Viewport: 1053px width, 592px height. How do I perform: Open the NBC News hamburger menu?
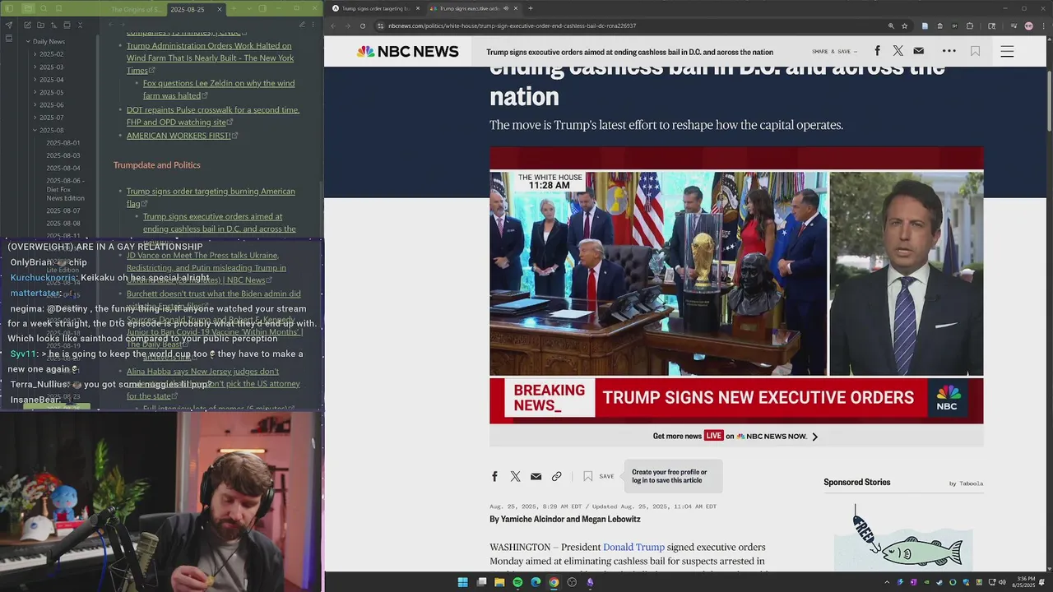(1007, 51)
